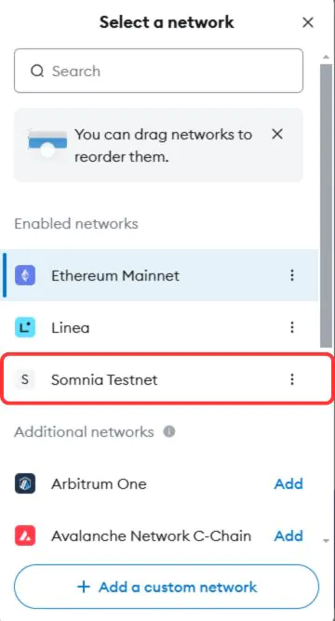Add the Arbitrum One network
335x621 pixels.
point(289,483)
